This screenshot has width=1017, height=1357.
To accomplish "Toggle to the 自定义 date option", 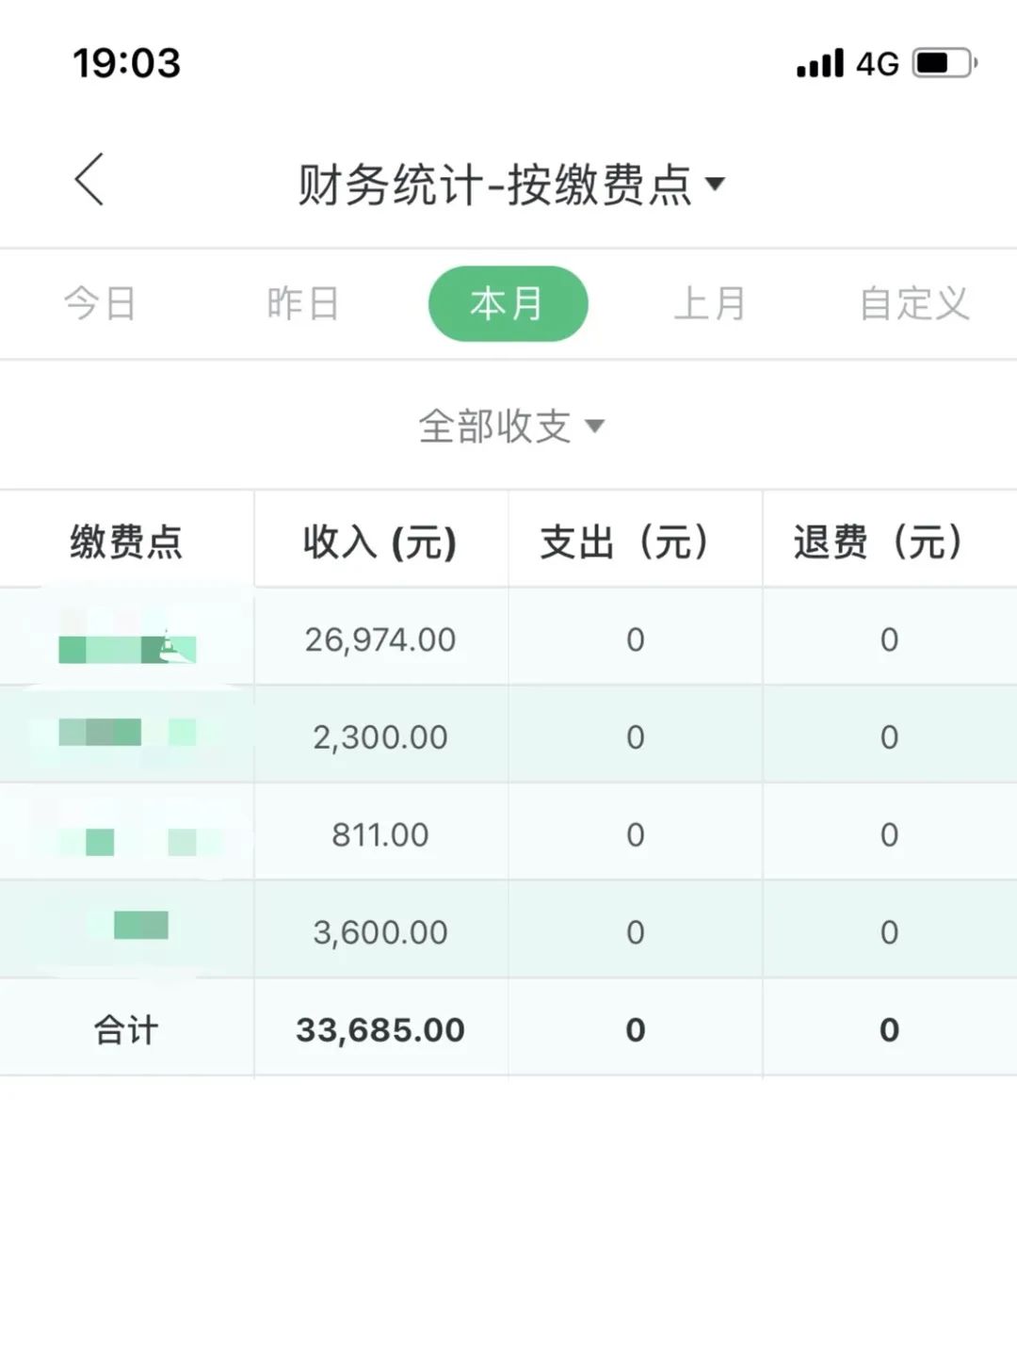I will (914, 302).
